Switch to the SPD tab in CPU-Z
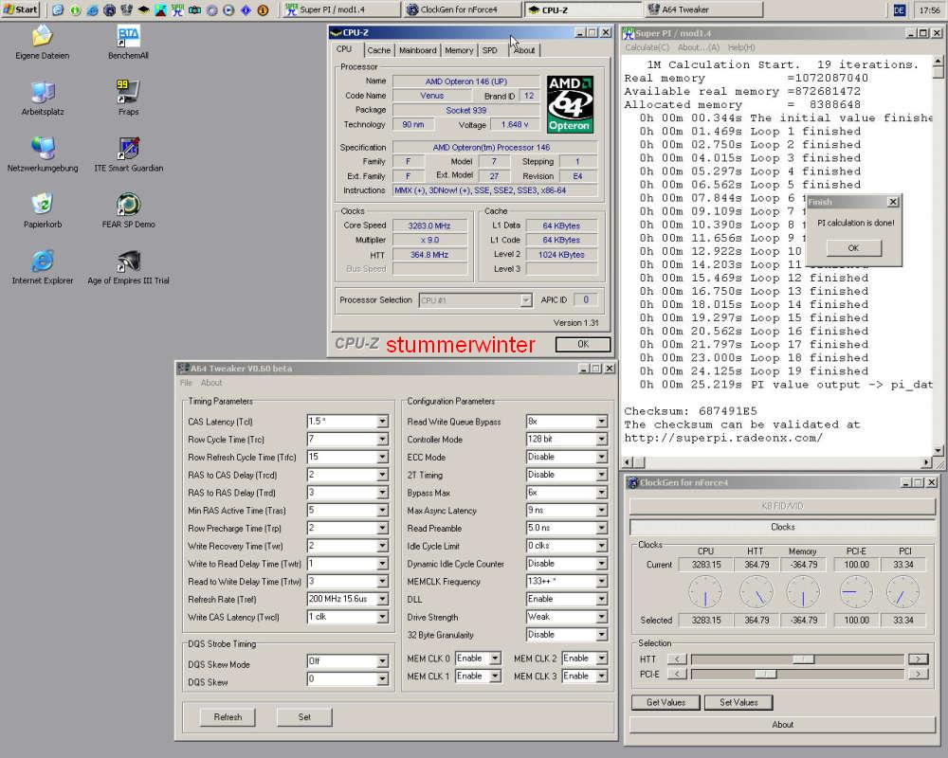The width and height of the screenshot is (948, 758). pos(490,51)
